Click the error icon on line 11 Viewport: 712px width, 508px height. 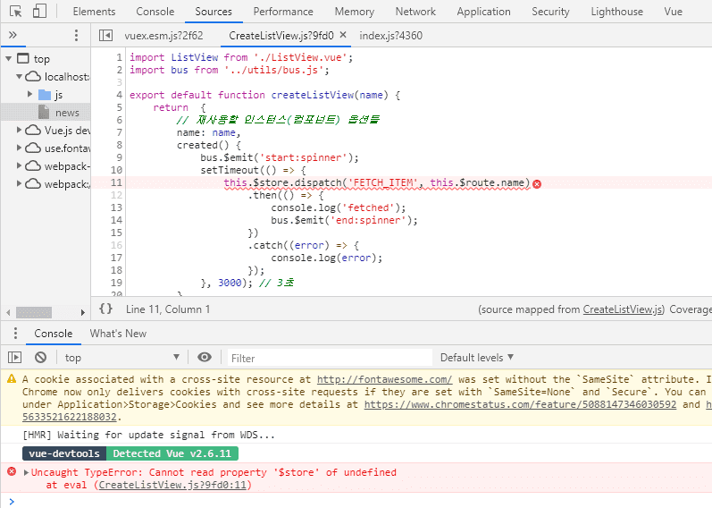(x=537, y=183)
